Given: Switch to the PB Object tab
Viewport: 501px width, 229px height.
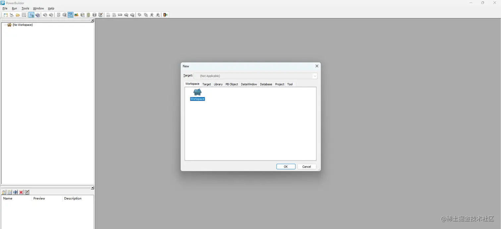Looking at the screenshot, I should 232,84.
